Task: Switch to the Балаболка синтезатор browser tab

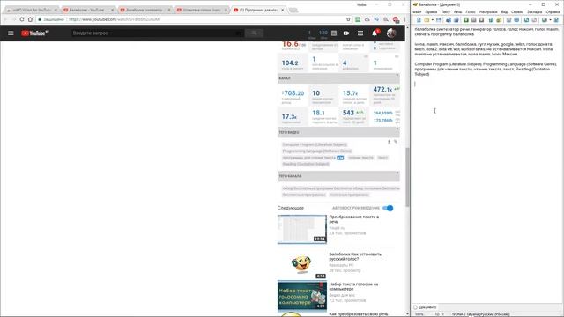Action: (x=145, y=10)
